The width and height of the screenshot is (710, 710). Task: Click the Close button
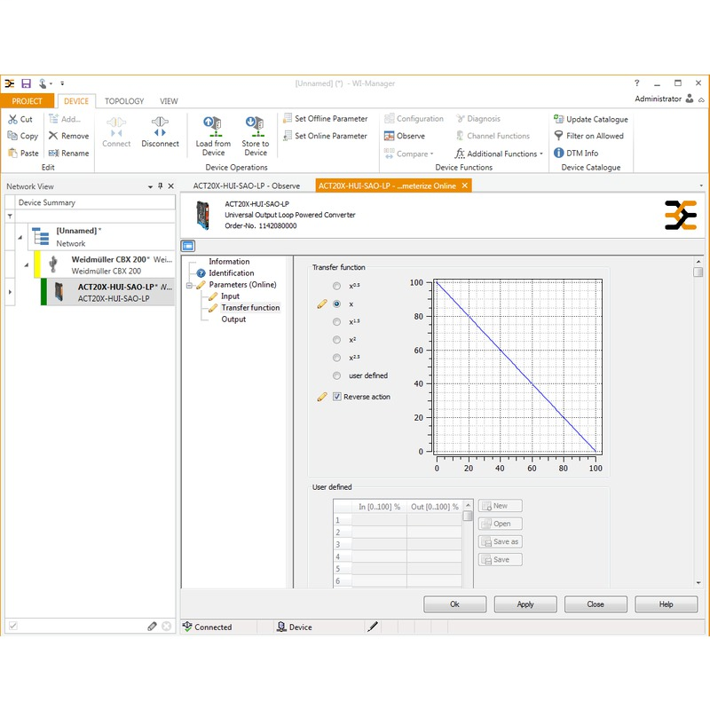[596, 604]
